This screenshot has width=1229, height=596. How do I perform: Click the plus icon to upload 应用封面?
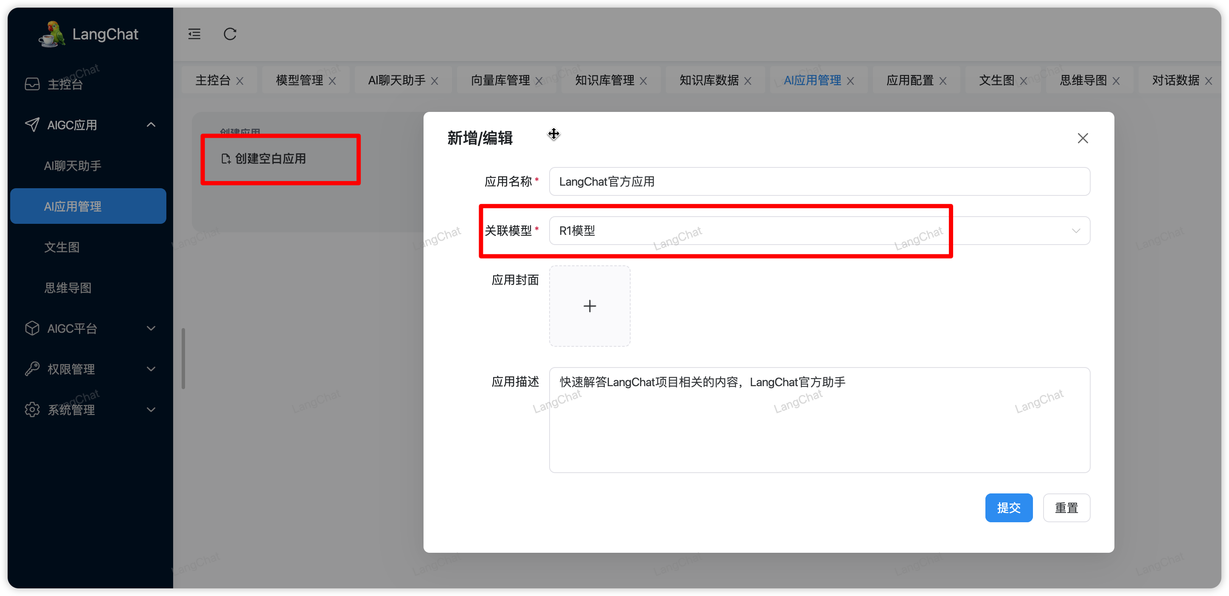click(x=590, y=306)
